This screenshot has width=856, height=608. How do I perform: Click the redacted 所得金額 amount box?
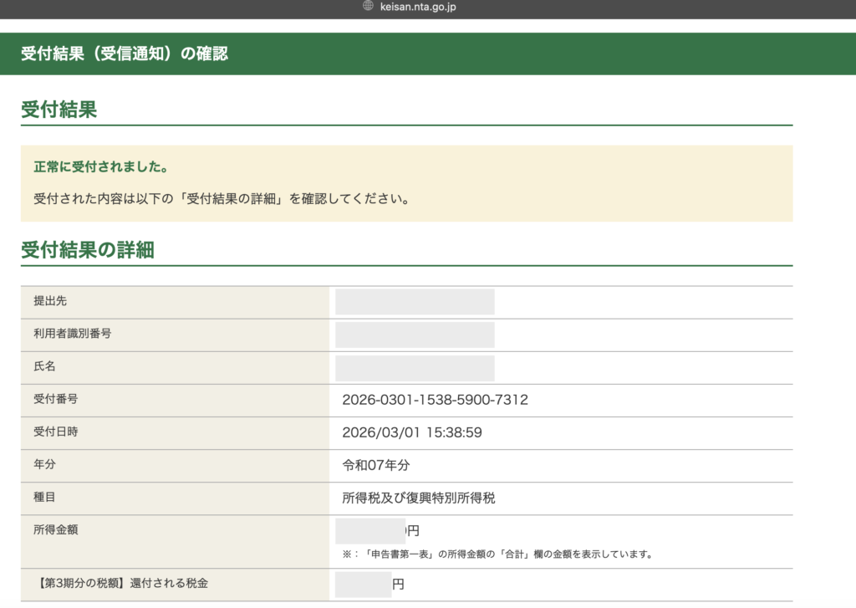(370, 531)
